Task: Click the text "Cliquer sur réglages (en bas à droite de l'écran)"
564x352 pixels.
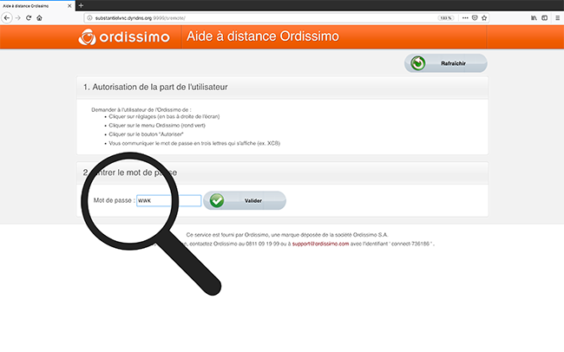Action: (x=164, y=116)
